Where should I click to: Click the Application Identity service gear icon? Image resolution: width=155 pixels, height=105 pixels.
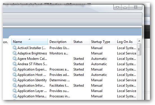[x=15, y=80]
